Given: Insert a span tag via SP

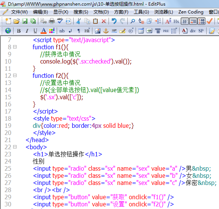Looking at the screenshot, I should coord(201,31).
